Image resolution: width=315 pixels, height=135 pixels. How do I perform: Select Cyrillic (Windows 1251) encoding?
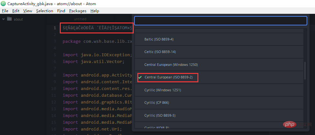click(219, 90)
